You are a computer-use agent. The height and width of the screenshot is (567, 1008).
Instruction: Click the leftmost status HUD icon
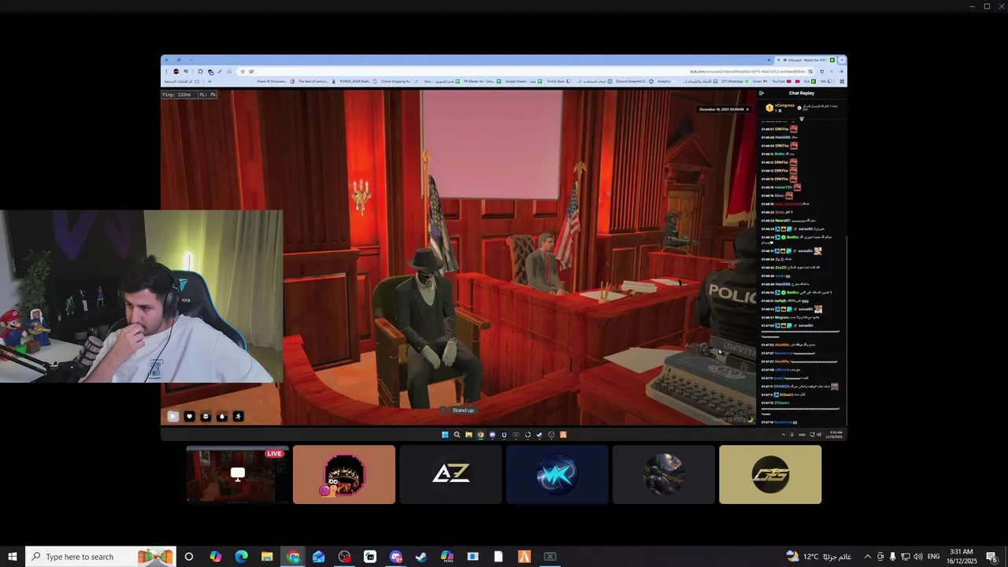pyautogui.click(x=173, y=417)
